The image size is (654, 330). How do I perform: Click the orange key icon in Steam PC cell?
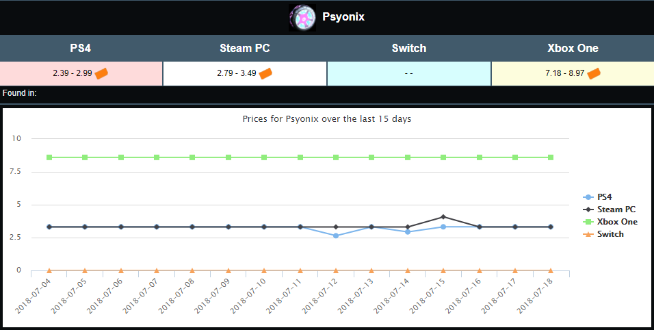(265, 74)
